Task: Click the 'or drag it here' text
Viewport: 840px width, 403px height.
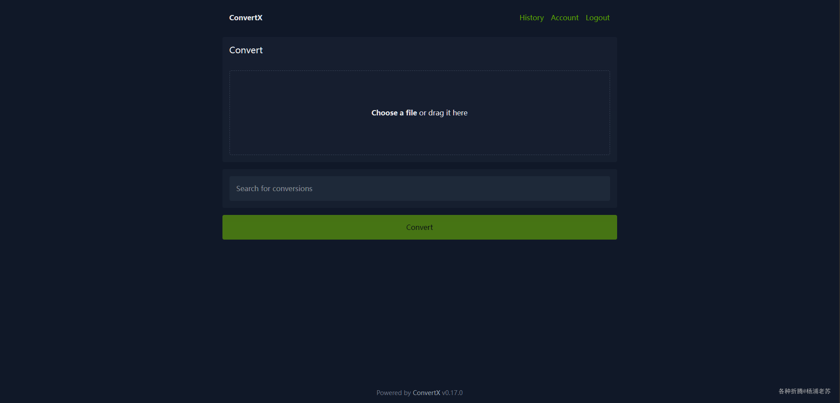Action: pyautogui.click(x=443, y=113)
